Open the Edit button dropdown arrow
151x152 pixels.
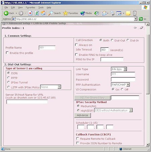pyautogui.click(x=123, y=13)
